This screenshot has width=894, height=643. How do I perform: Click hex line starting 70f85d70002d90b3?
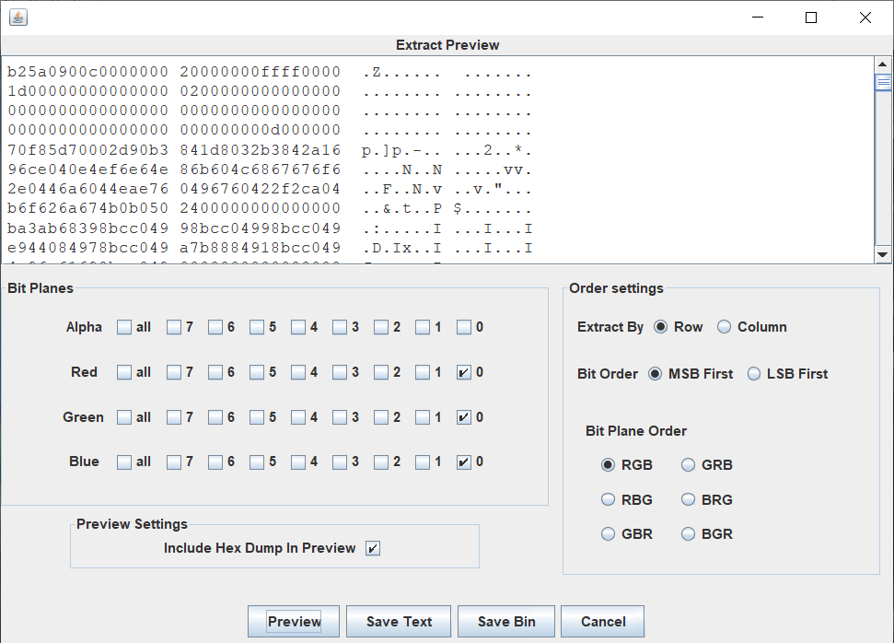(x=269, y=150)
